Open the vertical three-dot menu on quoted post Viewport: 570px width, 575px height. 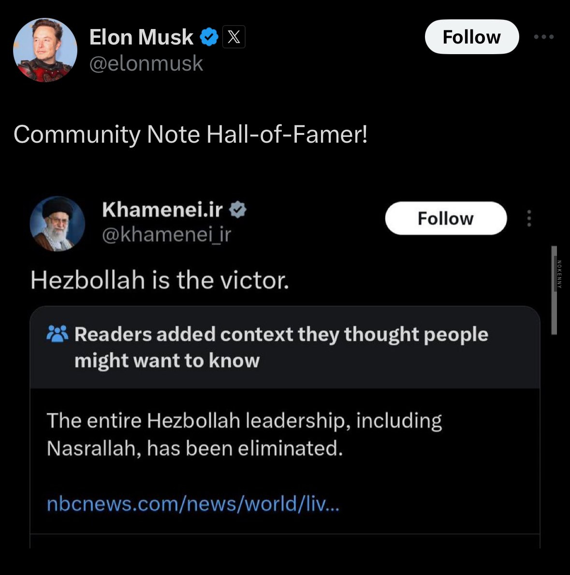529,219
